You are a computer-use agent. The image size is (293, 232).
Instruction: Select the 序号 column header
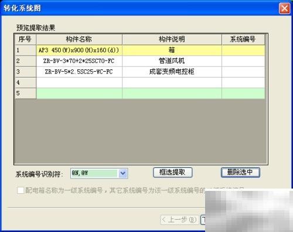click(25, 39)
